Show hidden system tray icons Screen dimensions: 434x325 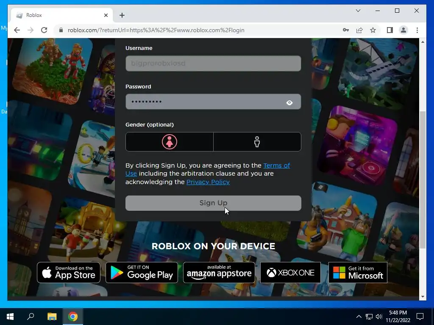tap(359, 317)
